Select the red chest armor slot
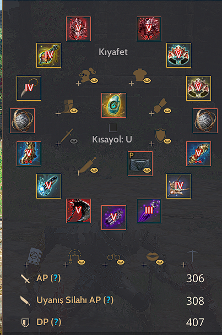This screenshot has height=335, width=222. [149, 29]
